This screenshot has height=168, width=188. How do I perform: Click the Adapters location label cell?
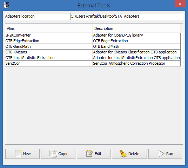pos(38,17)
